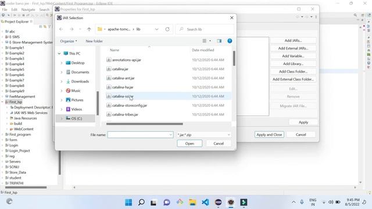Sort files by Date modified column
The image size is (372, 209).
[x=203, y=50]
